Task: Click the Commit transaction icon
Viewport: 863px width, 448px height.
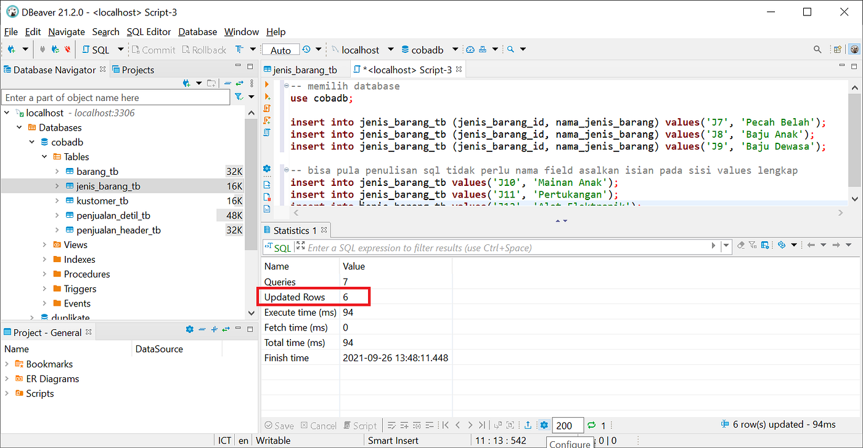Action: (153, 49)
